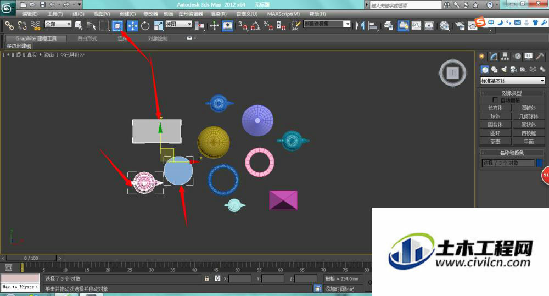The height and width of the screenshot is (296, 549).
Task: Collapse the 名称和颜色 rollout
Action: [512, 153]
